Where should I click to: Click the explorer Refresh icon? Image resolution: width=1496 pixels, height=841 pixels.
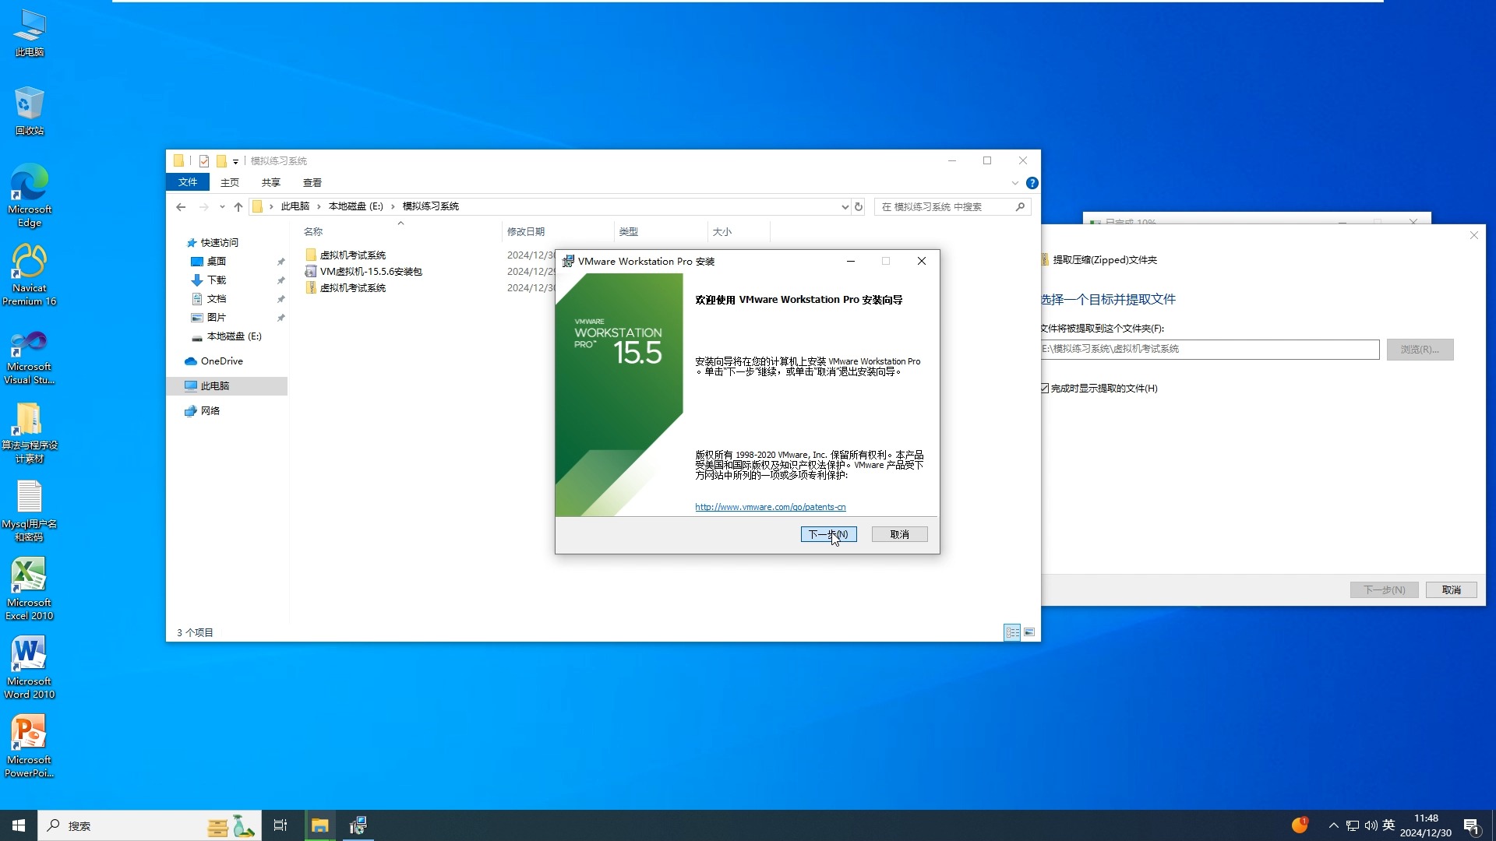pos(859,206)
